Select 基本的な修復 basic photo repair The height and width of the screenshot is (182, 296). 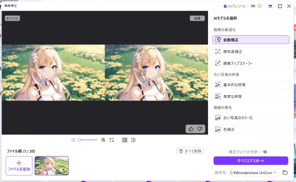point(251,84)
